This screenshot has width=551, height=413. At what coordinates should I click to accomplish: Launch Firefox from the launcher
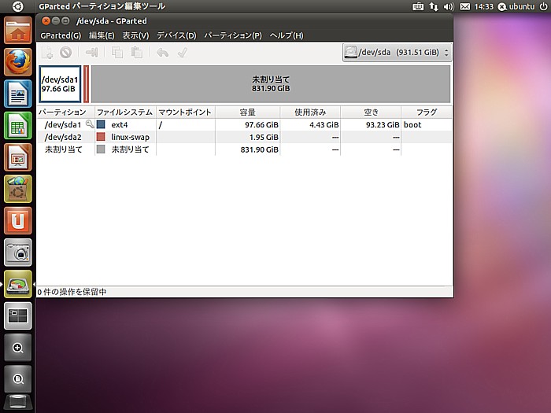coord(18,62)
